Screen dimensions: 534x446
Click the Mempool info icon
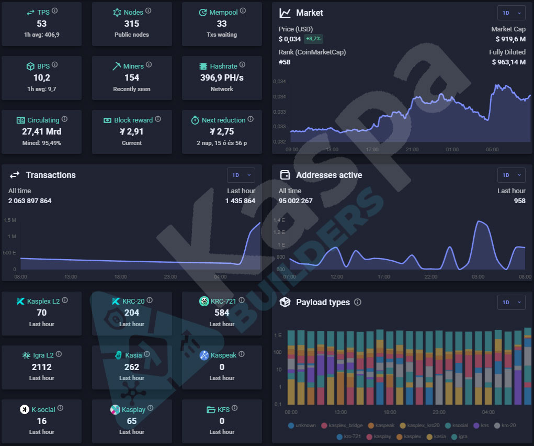pyautogui.click(x=243, y=11)
